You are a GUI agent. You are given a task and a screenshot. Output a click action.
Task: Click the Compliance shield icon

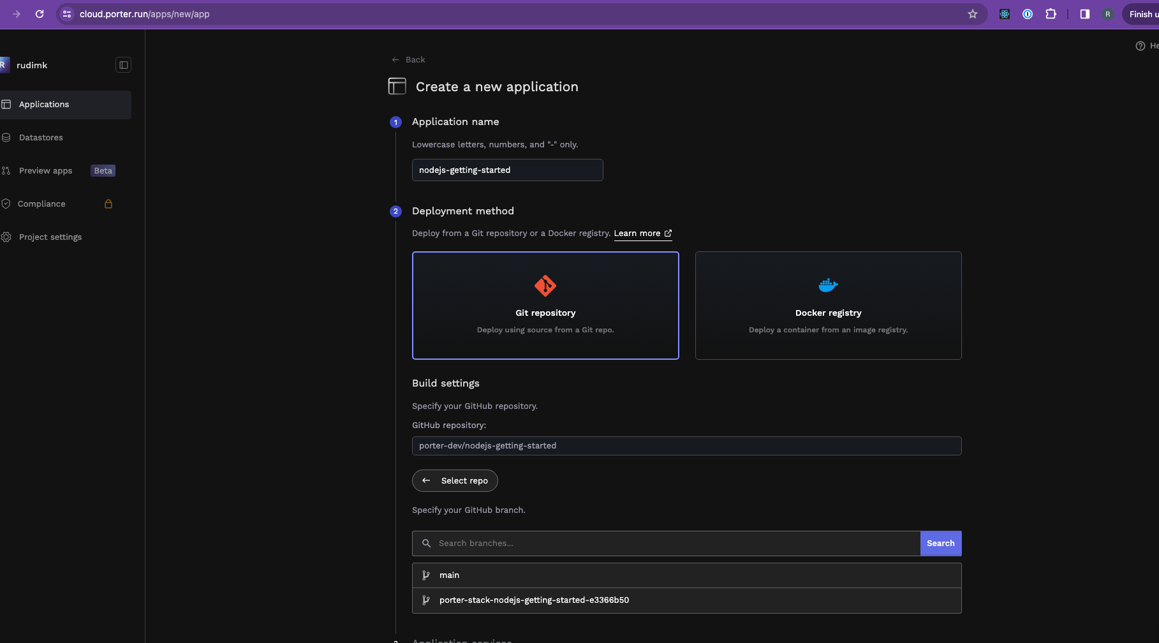tap(6, 203)
